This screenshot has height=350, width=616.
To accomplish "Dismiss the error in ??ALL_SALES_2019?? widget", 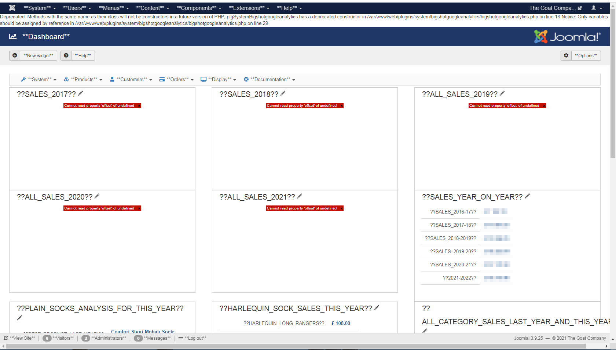I will point(544,106).
